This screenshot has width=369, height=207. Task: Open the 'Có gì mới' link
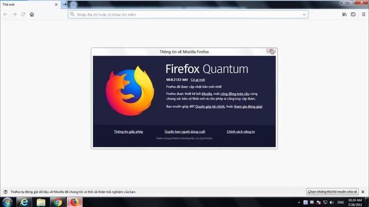(198, 80)
